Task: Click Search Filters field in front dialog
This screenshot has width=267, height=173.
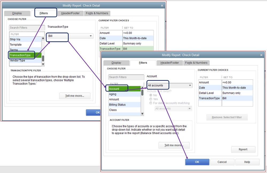Action: [126, 77]
